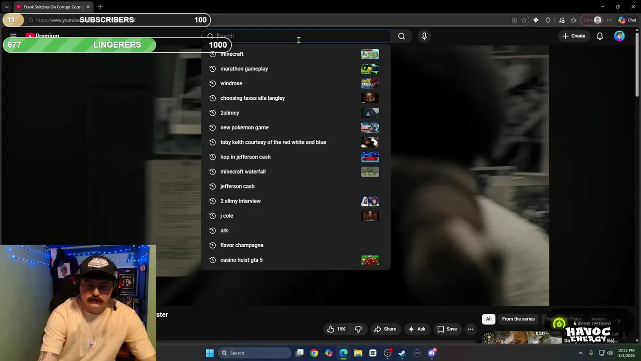Open a new browser tab
The image size is (641, 361).
click(x=100, y=7)
